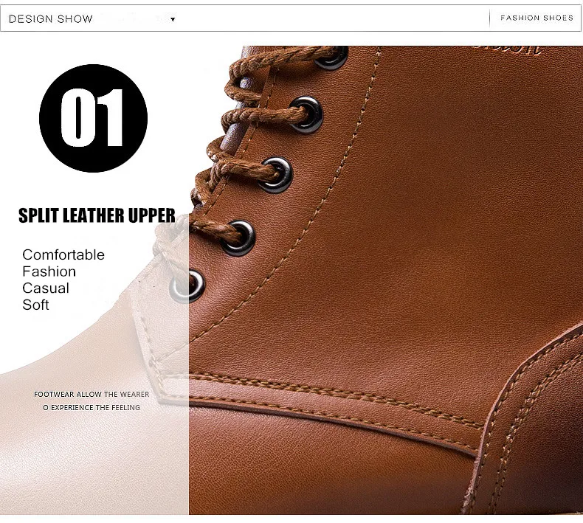This screenshot has height=523, width=583.
Task: Select the DESIGN SHOW header label
Action: pos(51,19)
